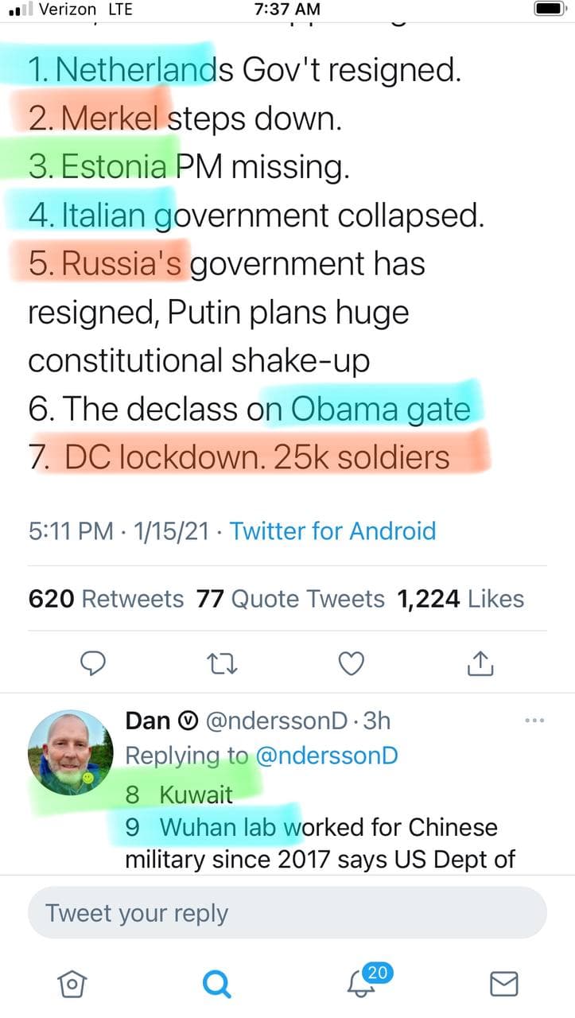Open Dan's profile picture
The image size is (575, 1018).
tap(70, 752)
